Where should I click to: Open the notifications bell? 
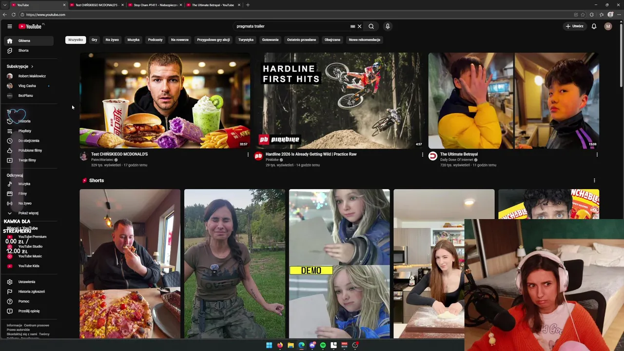tap(594, 26)
